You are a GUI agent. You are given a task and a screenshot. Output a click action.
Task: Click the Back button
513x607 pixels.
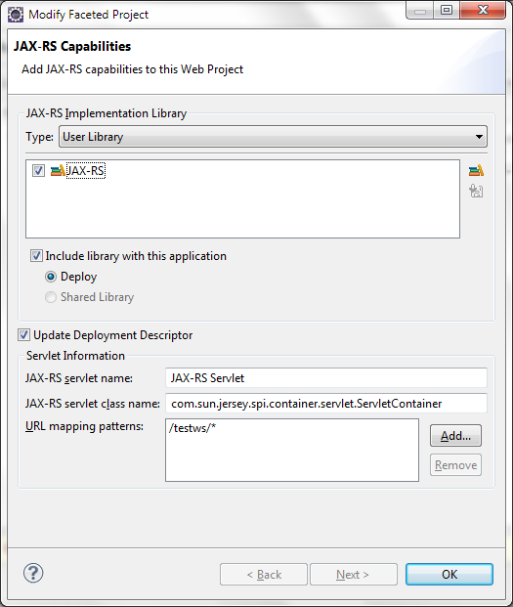[264, 575]
